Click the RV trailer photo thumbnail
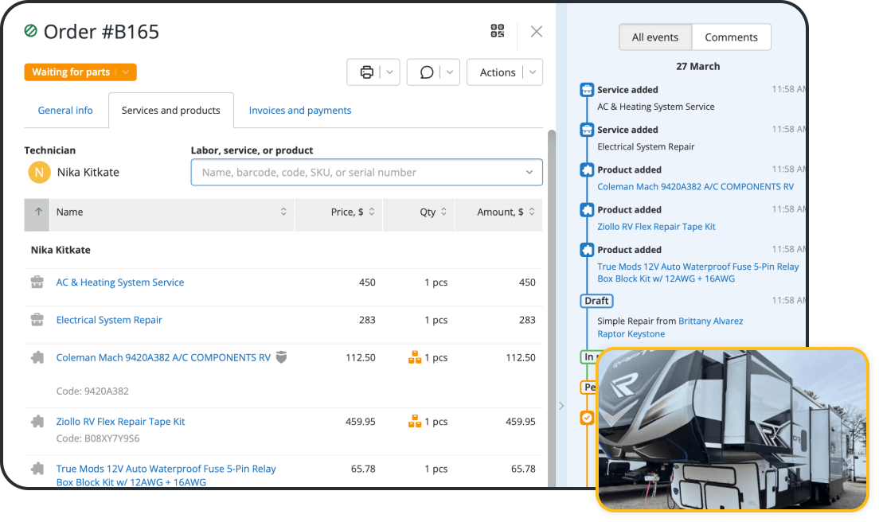The width and height of the screenshot is (879, 522). click(732, 430)
